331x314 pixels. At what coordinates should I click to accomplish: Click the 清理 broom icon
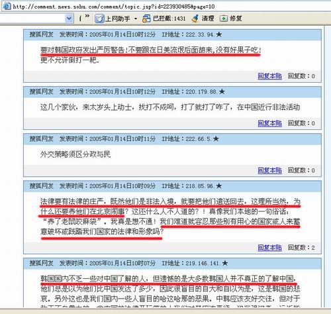pos(195,19)
